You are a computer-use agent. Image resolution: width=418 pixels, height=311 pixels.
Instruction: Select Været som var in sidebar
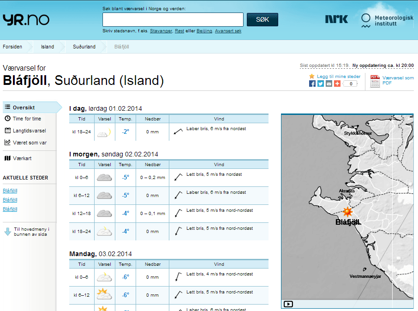[x=30, y=143]
